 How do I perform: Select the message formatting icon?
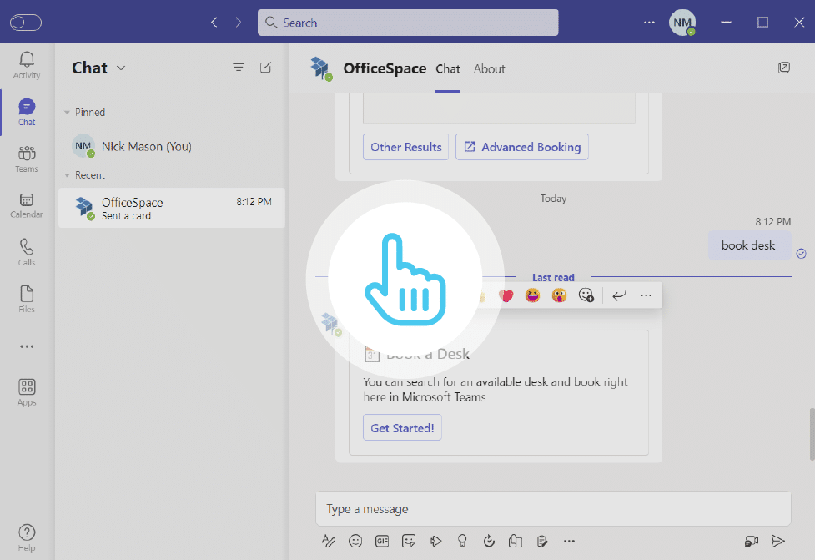click(x=329, y=541)
